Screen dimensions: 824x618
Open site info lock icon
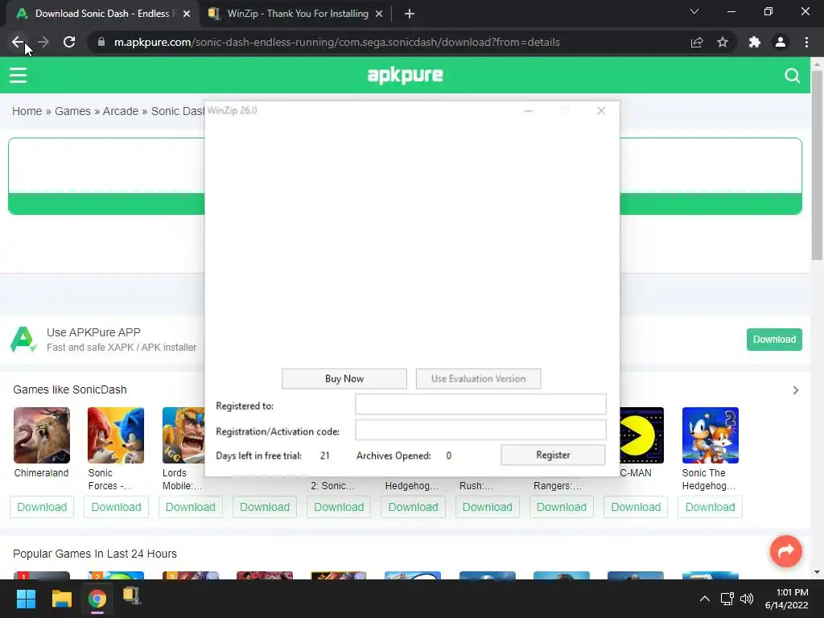pyautogui.click(x=101, y=42)
